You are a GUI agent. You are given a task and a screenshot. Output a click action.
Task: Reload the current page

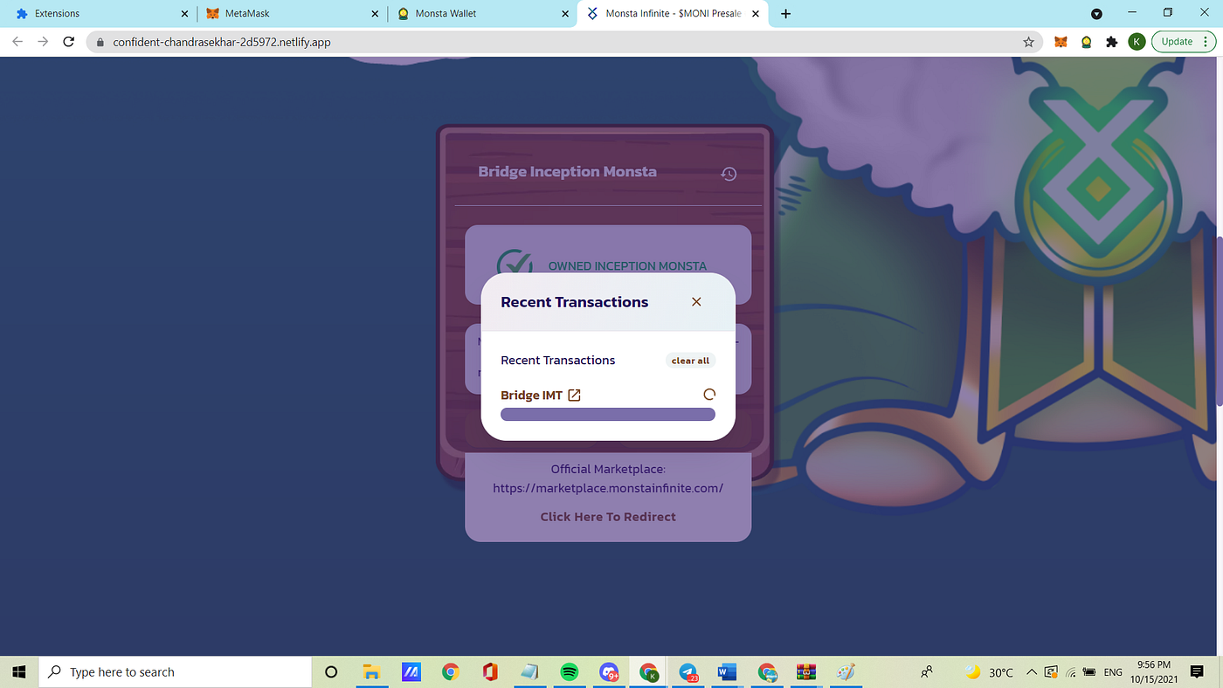coord(69,42)
